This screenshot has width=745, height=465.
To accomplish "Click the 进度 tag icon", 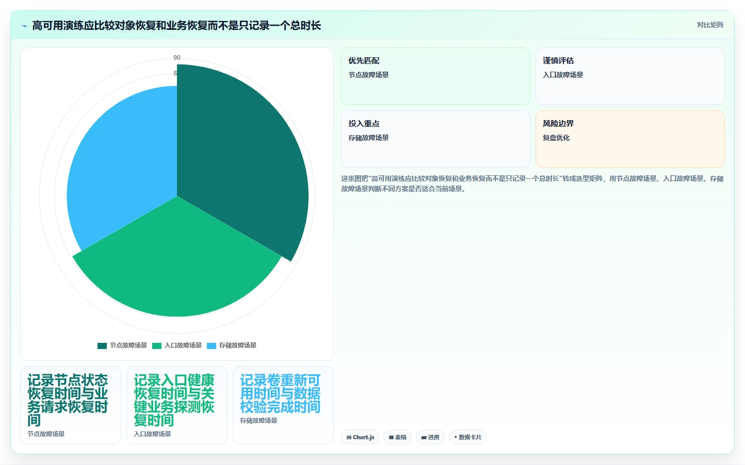I will coord(424,437).
